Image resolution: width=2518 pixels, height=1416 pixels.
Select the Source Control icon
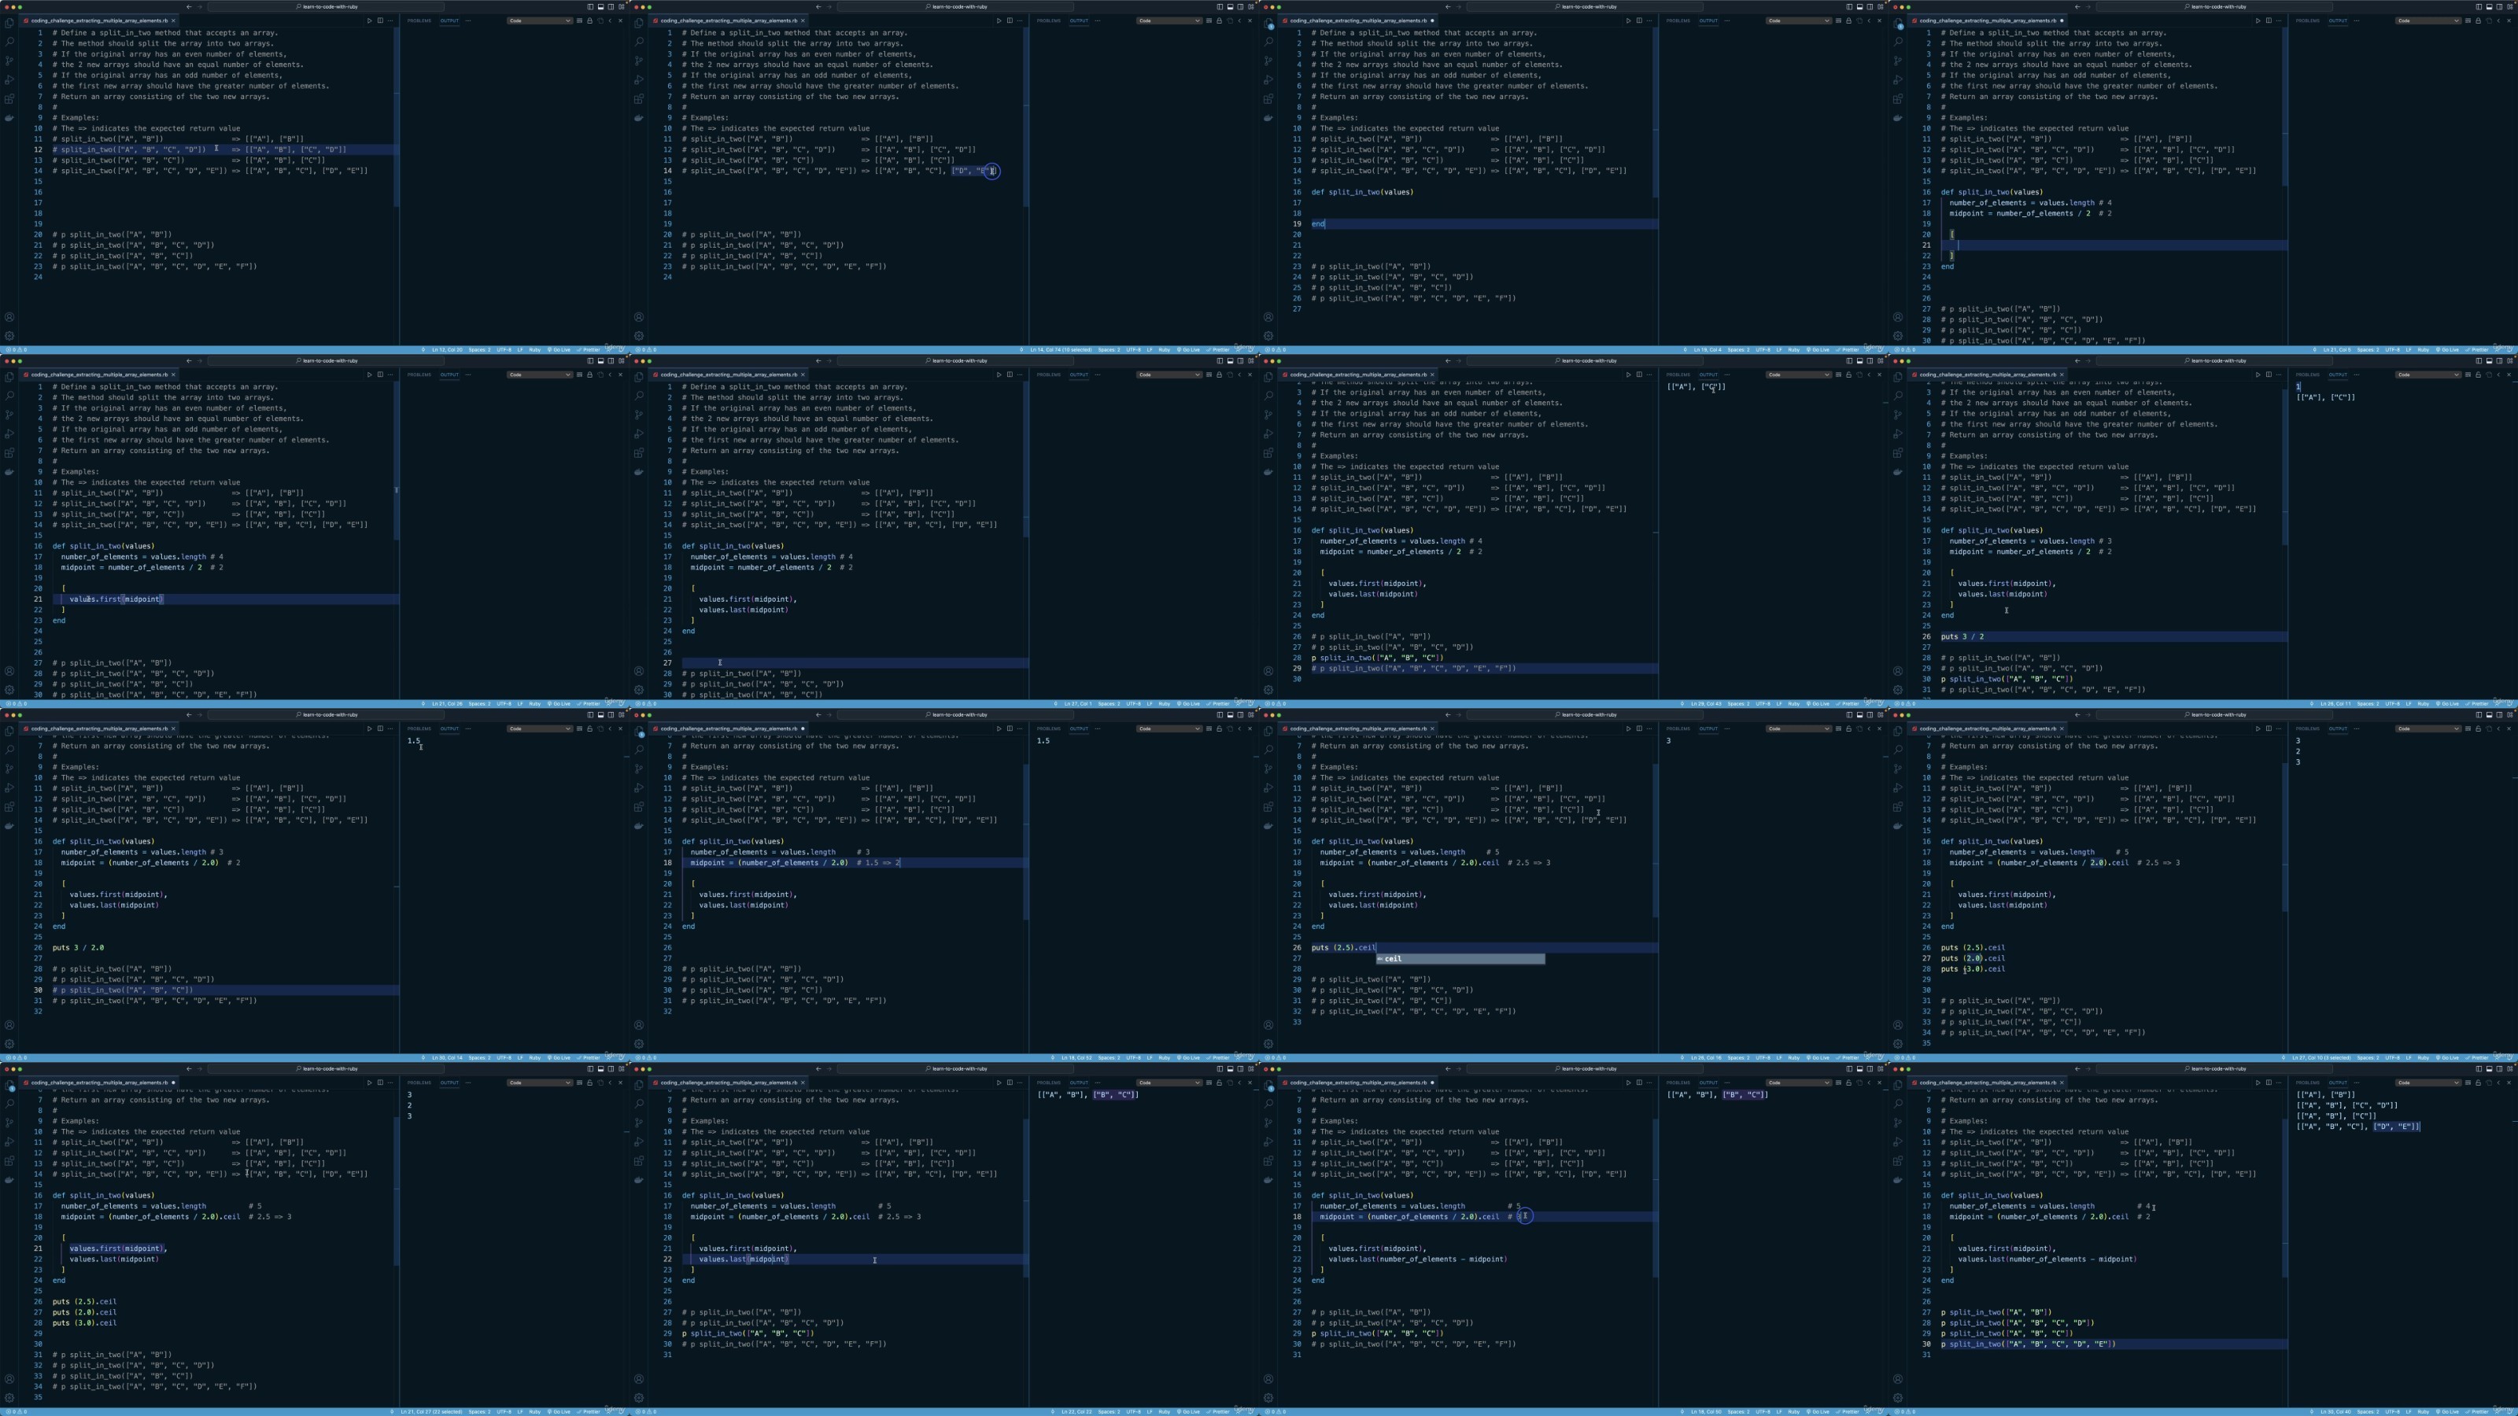9,61
